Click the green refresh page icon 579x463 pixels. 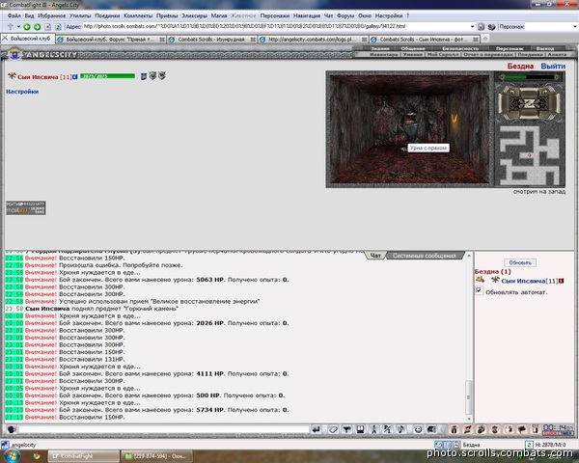tap(58, 27)
